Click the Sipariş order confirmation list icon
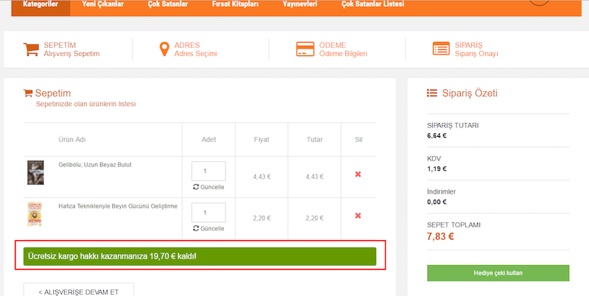Image resolution: width=589 pixels, height=296 pixels. 441,49
